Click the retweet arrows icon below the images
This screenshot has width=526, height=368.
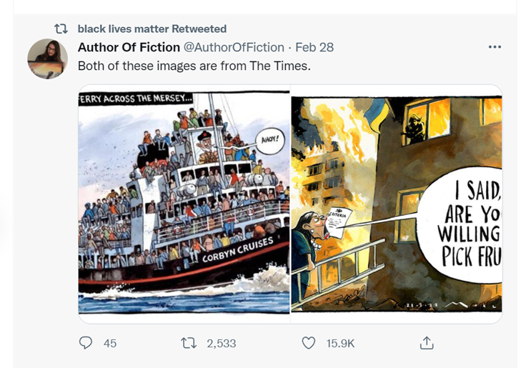click(x=189, y=343)
